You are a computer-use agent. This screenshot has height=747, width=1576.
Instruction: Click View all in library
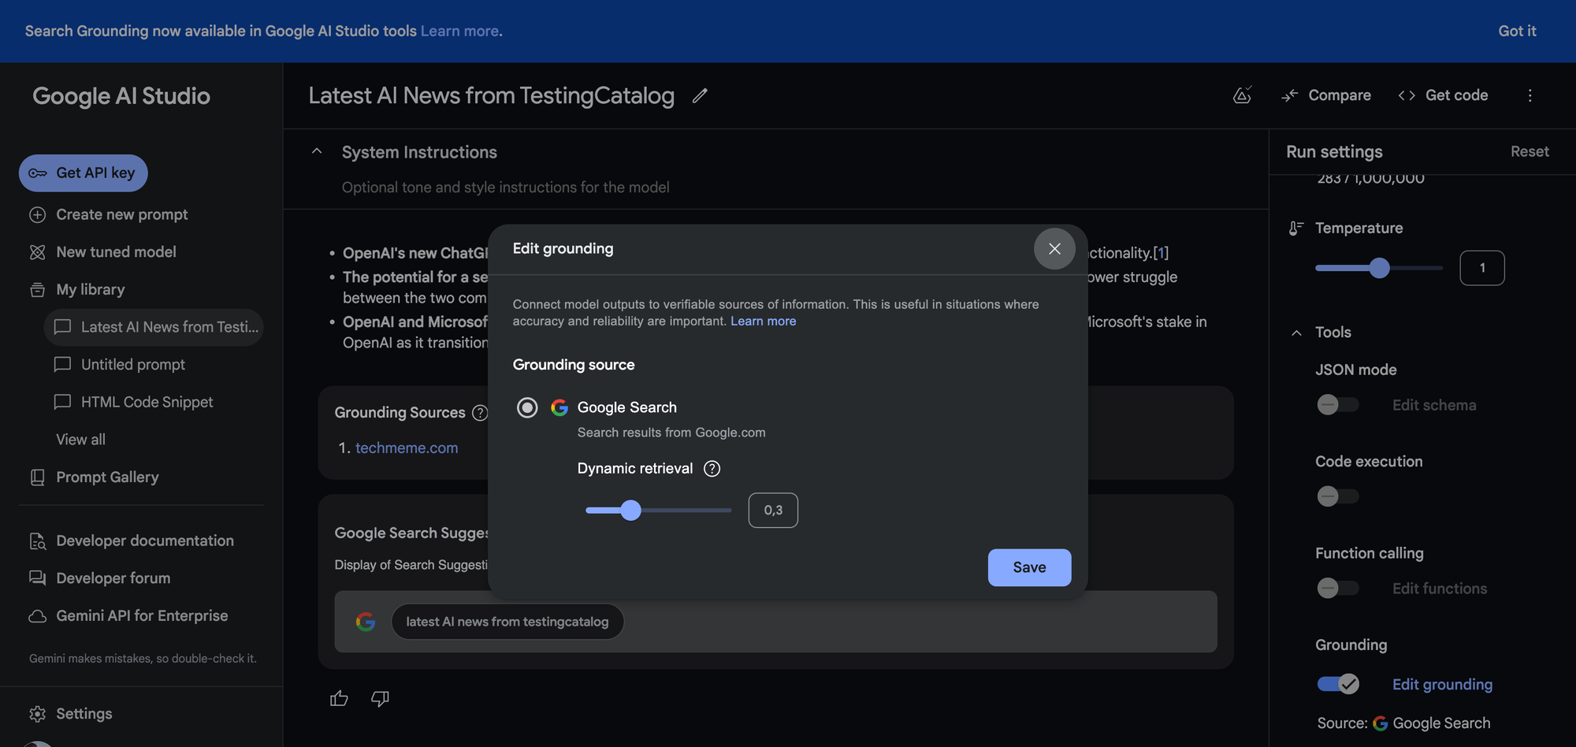80,440
